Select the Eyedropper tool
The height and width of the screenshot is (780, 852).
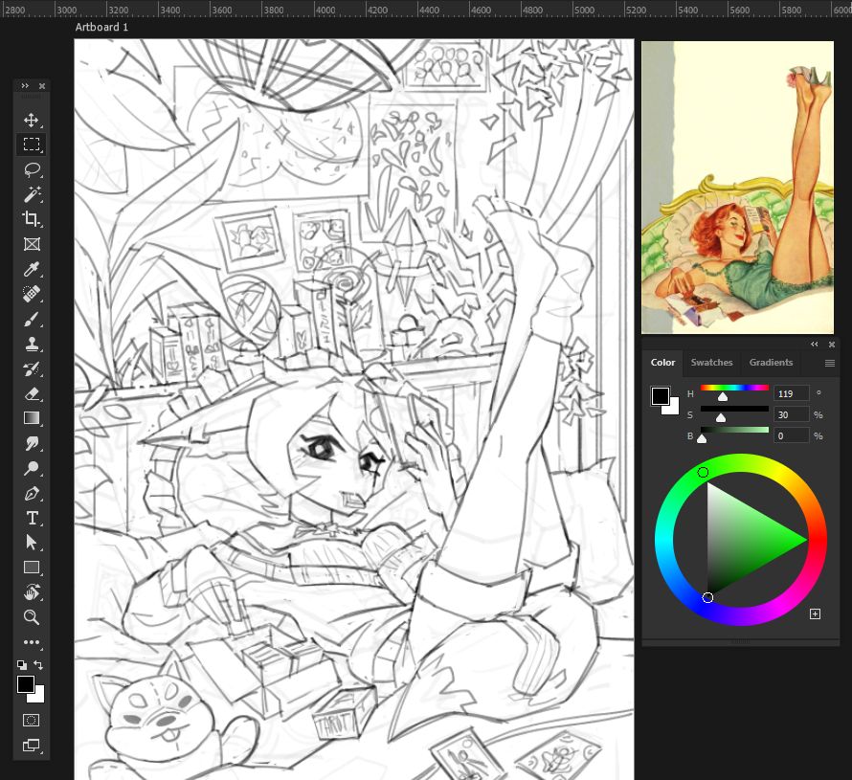point(32,269)
